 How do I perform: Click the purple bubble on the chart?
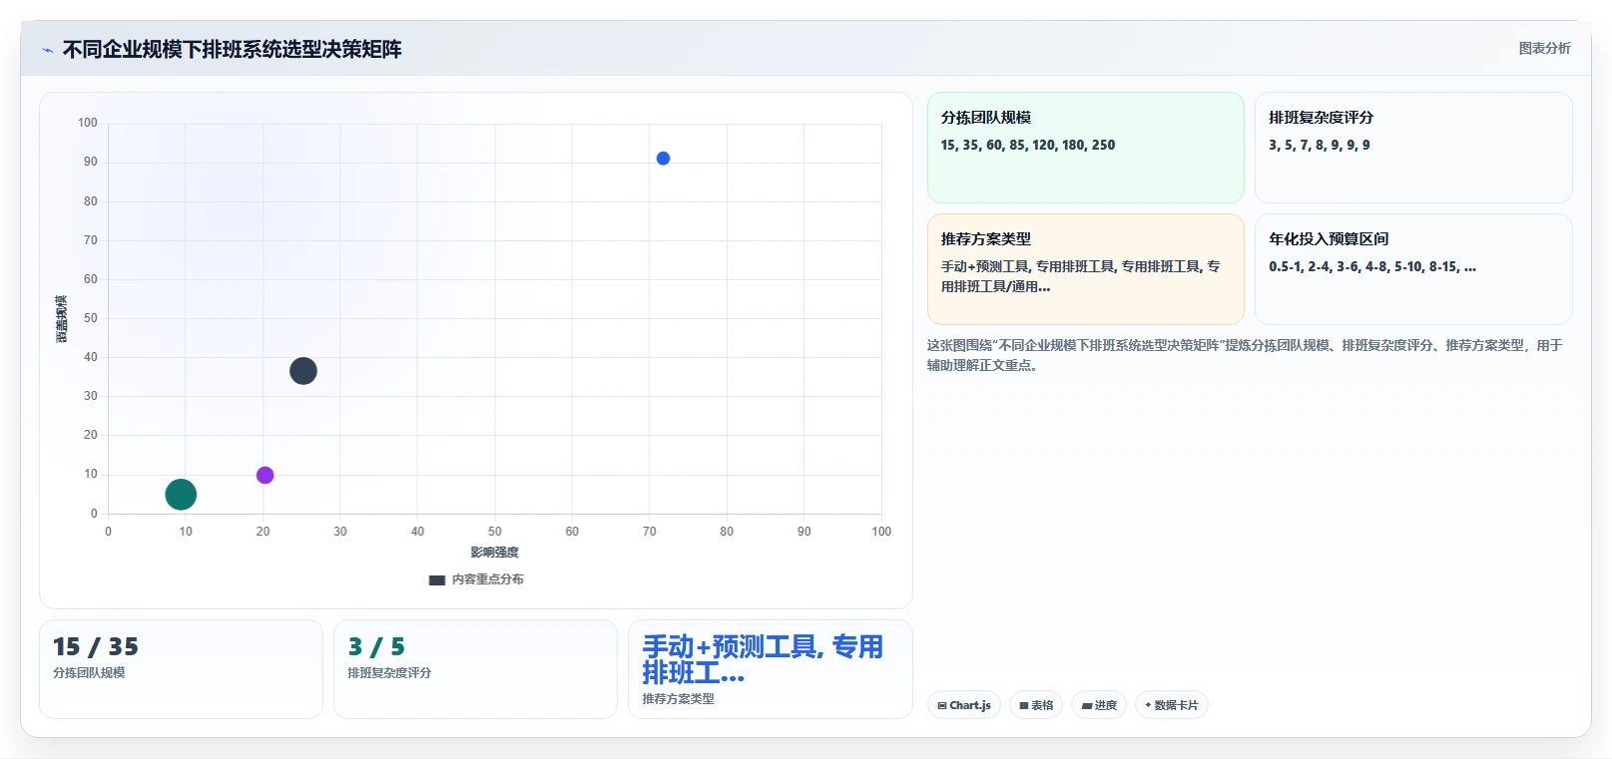click(265, 475)
